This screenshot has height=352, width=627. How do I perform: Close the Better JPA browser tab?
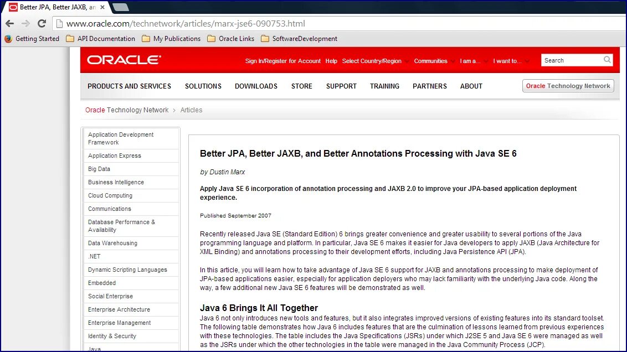point(102,7)
